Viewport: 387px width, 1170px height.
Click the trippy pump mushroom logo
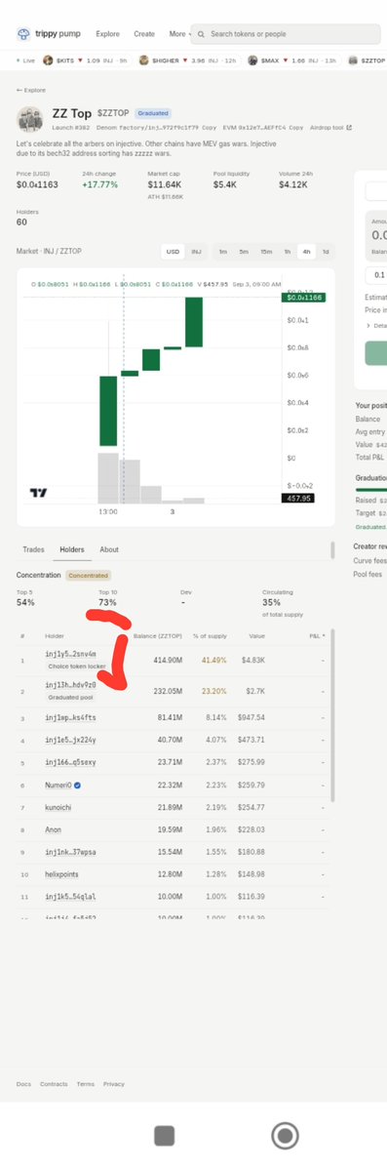point(23,33)
